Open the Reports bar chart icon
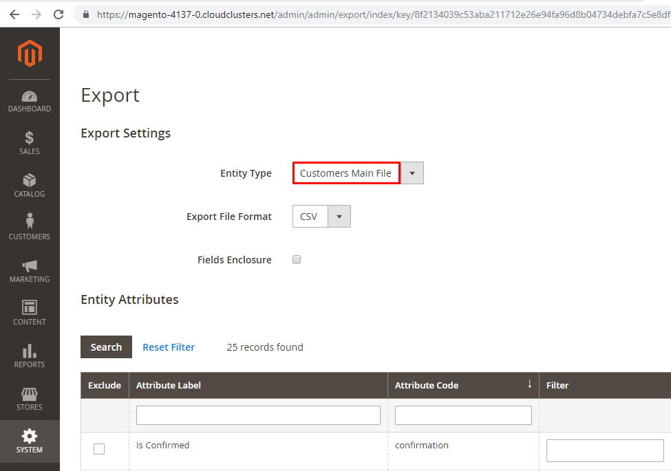 (30, 351)
